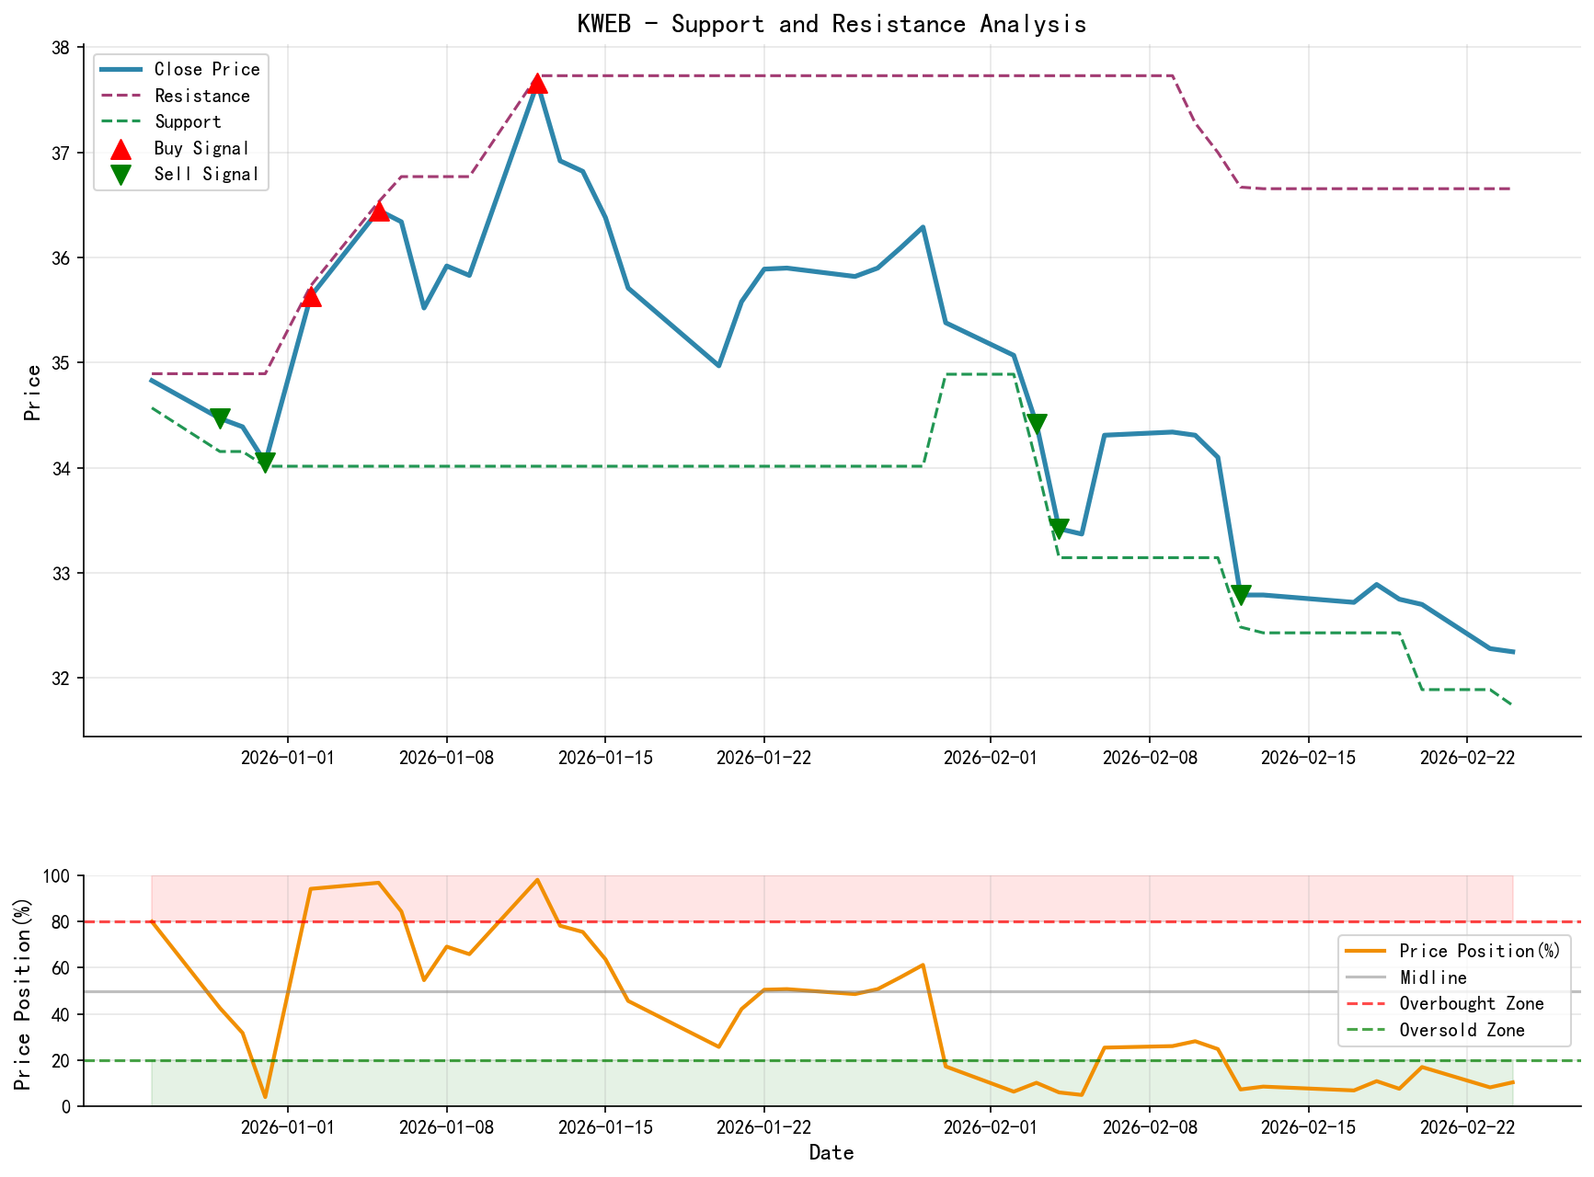Click the green Sell Signal triangle marker icon

121,174
